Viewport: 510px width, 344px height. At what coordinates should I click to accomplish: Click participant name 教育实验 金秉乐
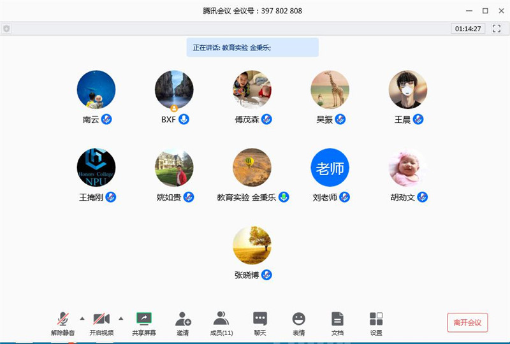click(x=247, y=197)
